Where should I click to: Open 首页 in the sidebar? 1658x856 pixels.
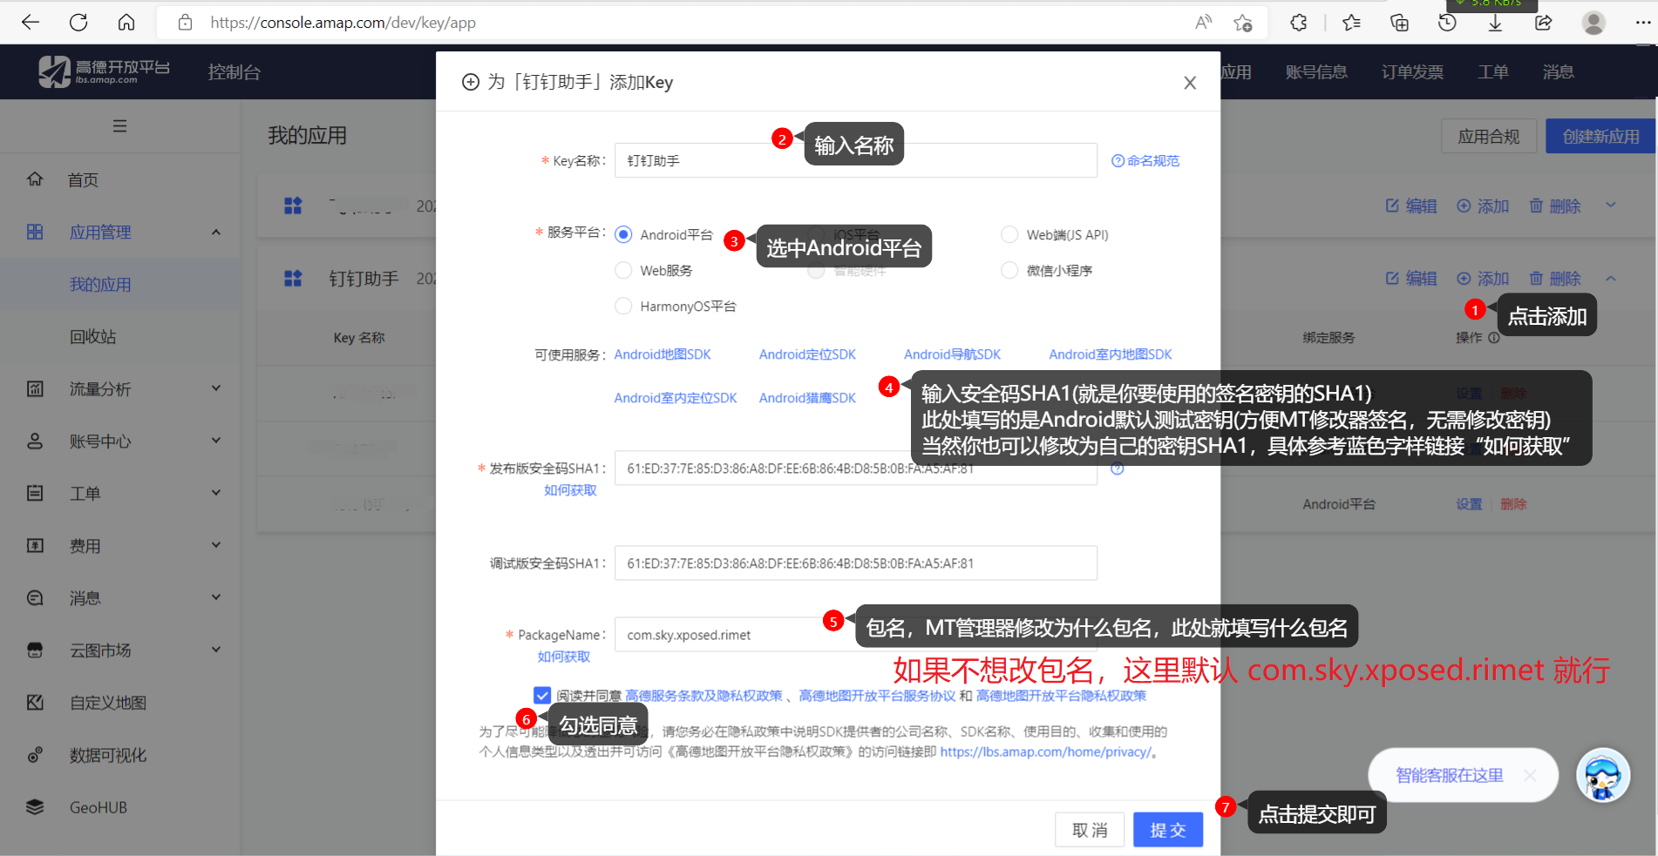coord(84,180)
